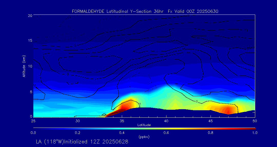277x147 pixels.
Task: Click color bar scale value 0.2
Action: pos(77,133)
